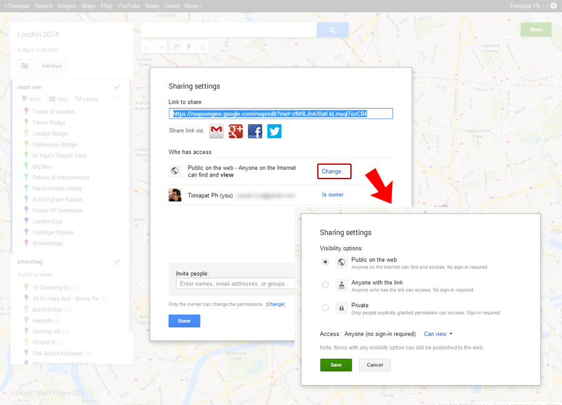Share the link via Google+ icon
This screenshot has width=562, height=405.
[235, 132]
